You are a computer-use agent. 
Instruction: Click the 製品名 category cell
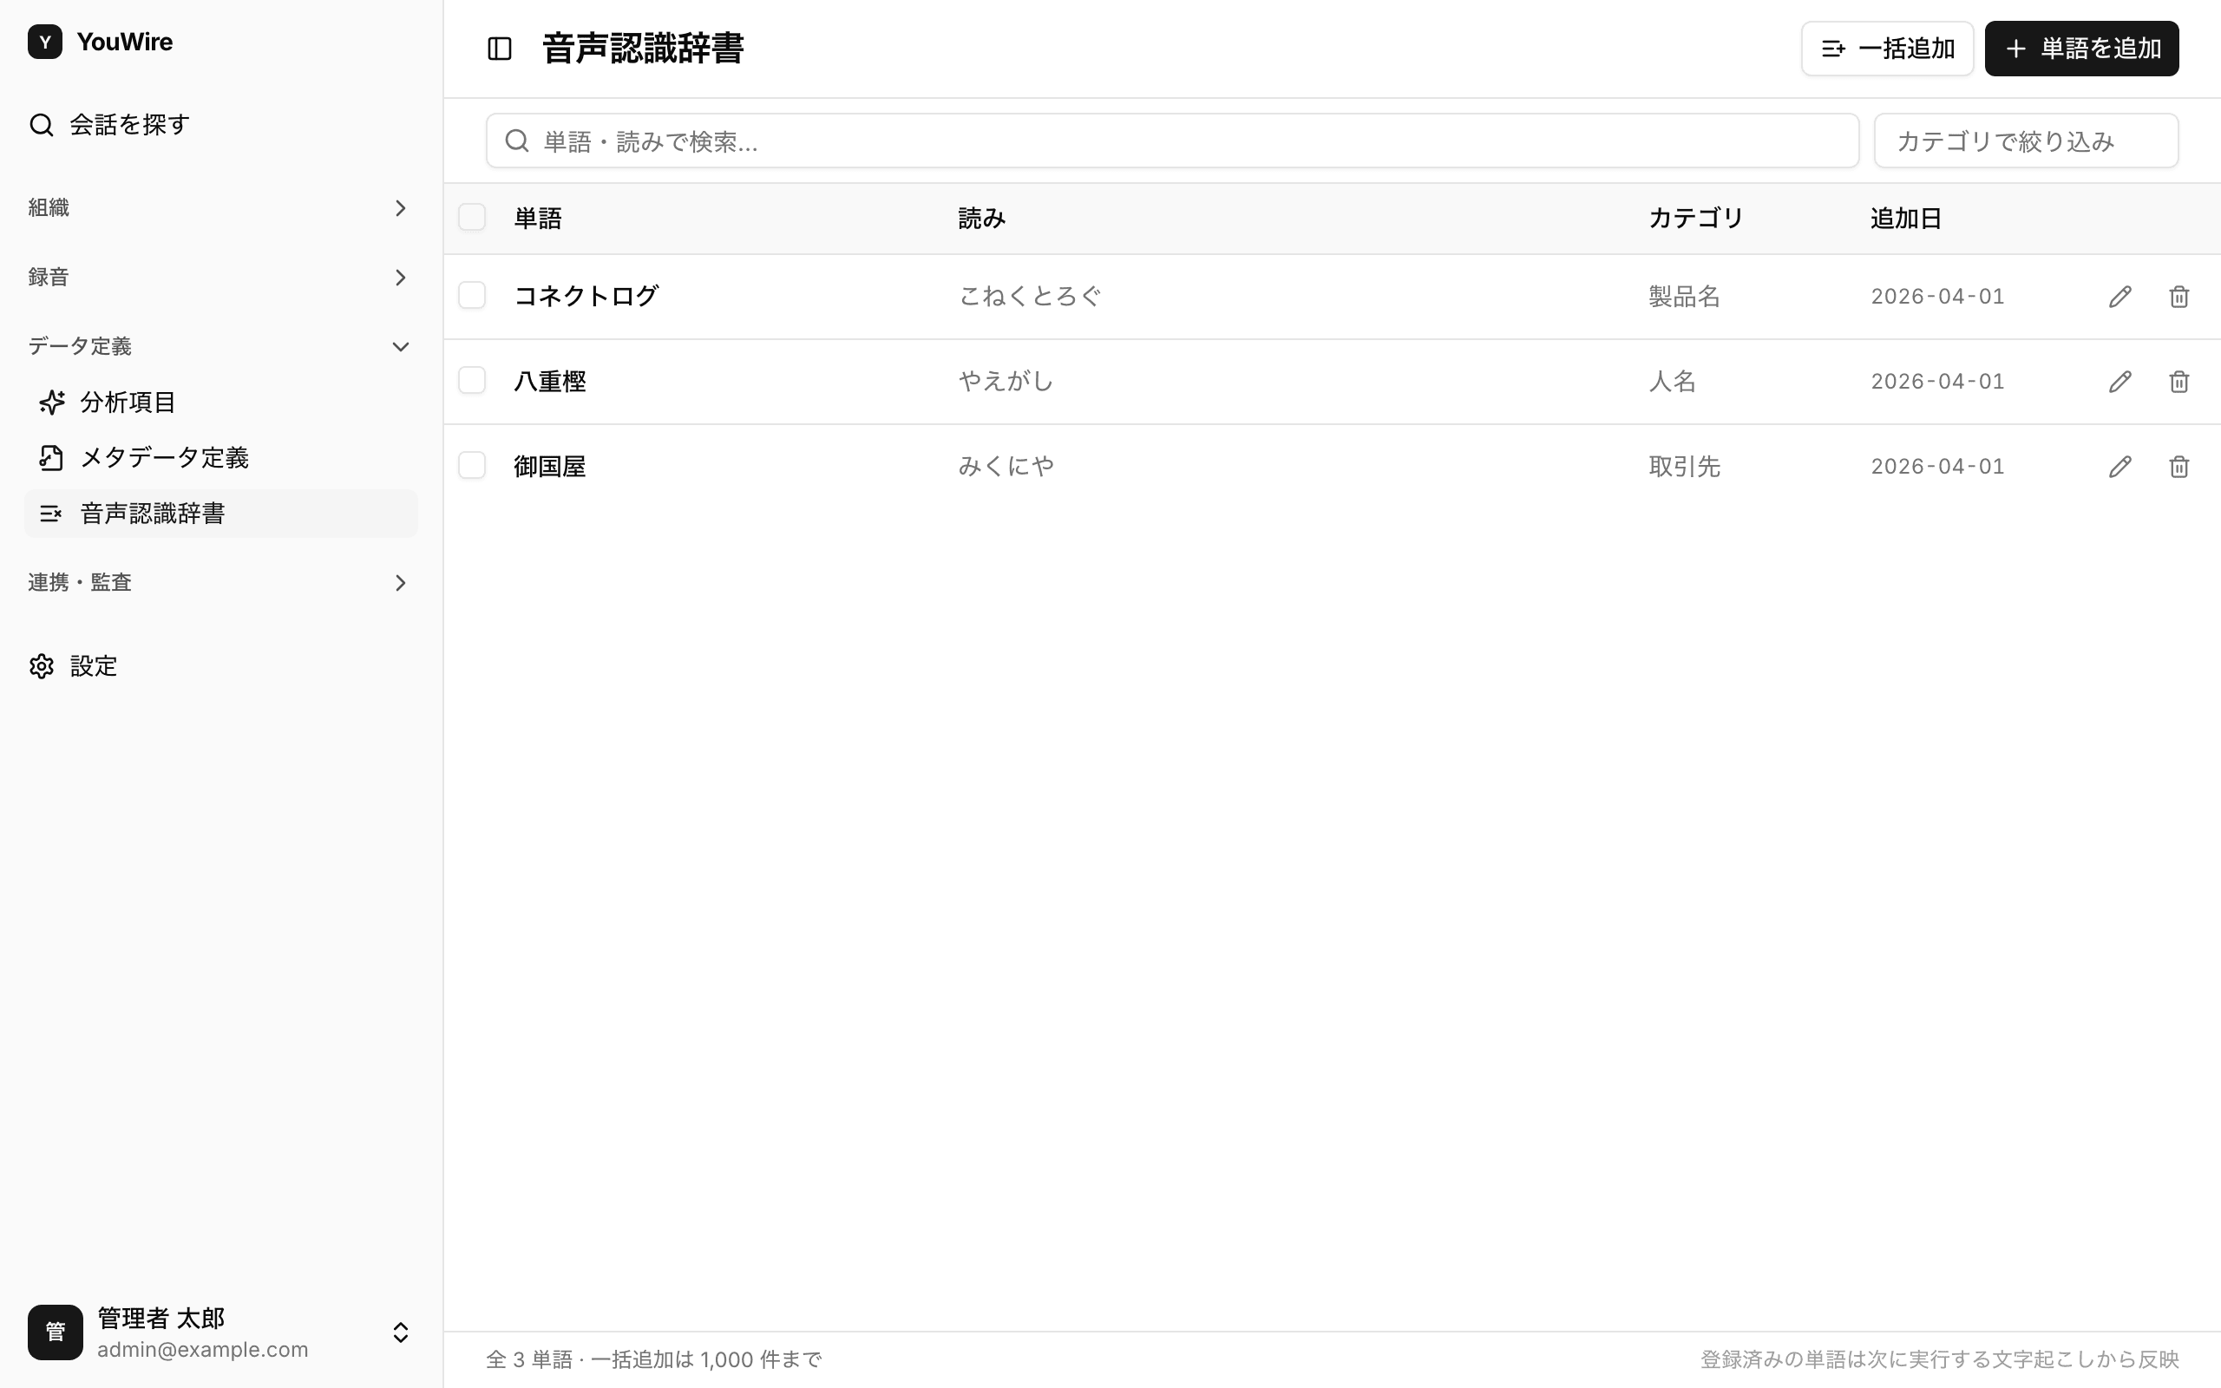pyautogui.click(x=1684, y=297)
